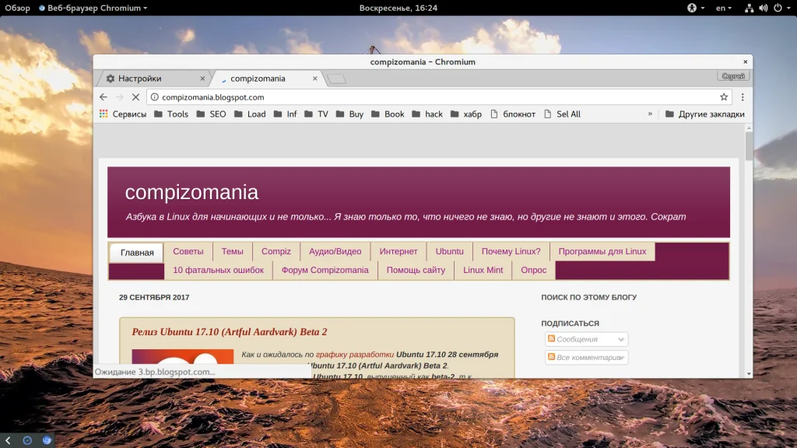This screenshot has width=797, height=448.
Task: Open the Релиз Ubuntu 17.10 Beta 2 article
Action: [229, 332]
